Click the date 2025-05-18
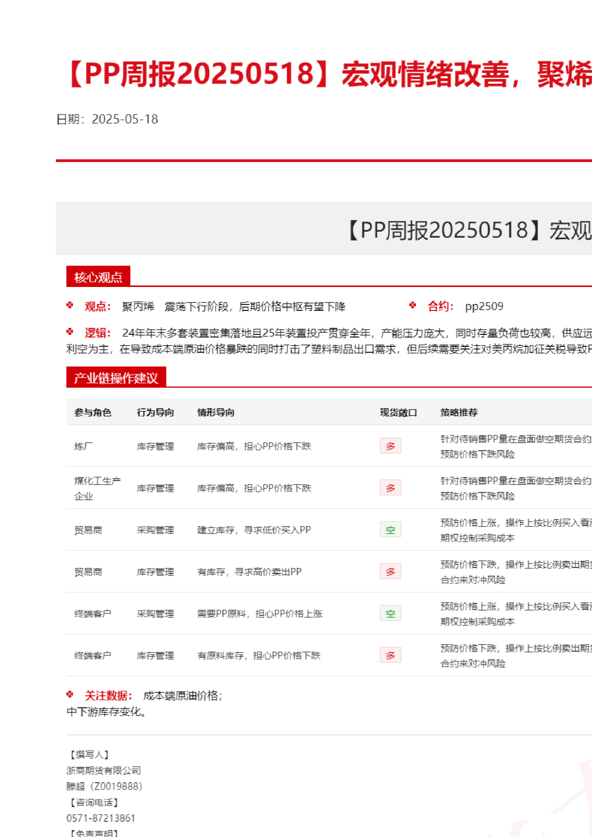Screen dimensions: 592x837 (125, 119)
